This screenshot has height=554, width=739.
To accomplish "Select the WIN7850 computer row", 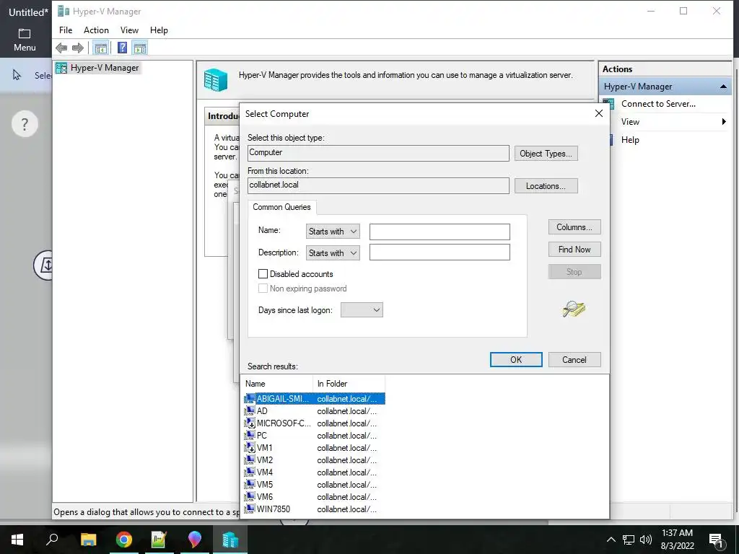I will (314, 509).
